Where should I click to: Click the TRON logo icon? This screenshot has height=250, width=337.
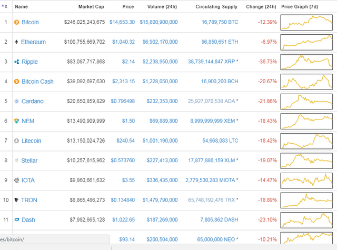click(16, 200)
